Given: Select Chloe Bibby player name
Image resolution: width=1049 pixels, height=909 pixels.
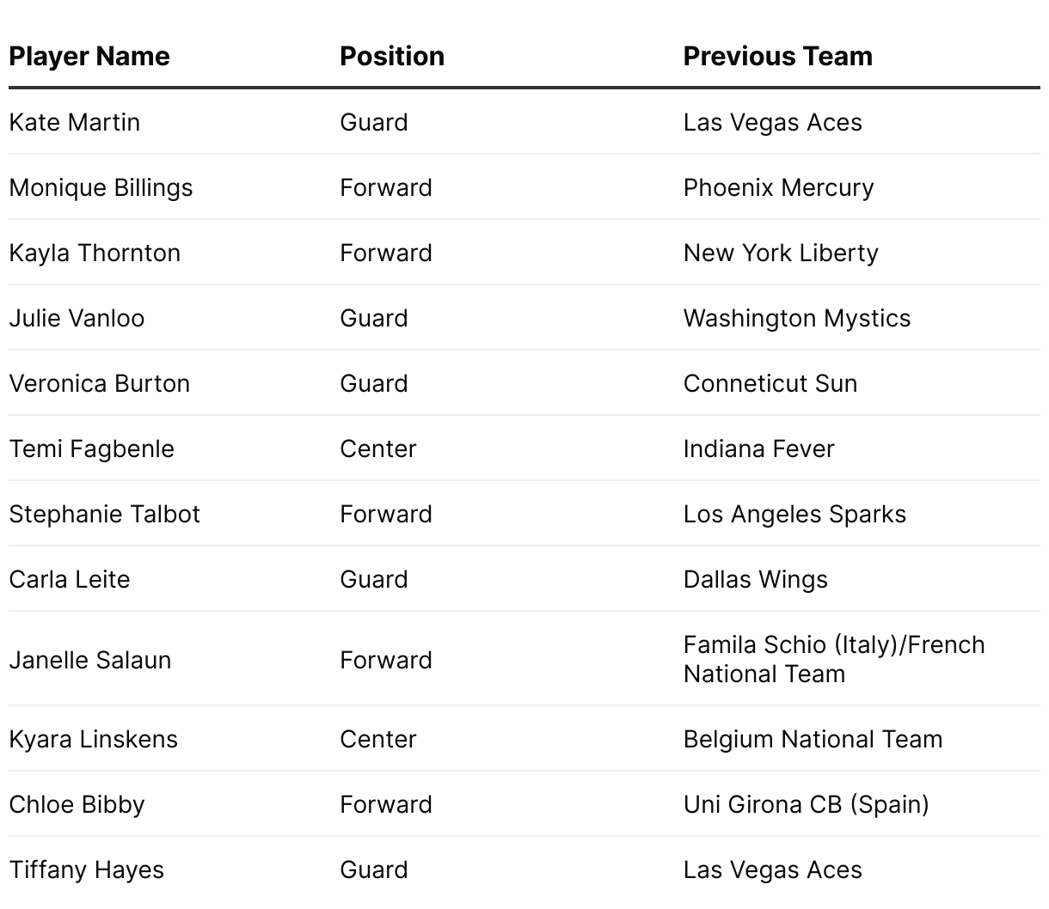Looking at the screenshot, I should pos(77,804).
